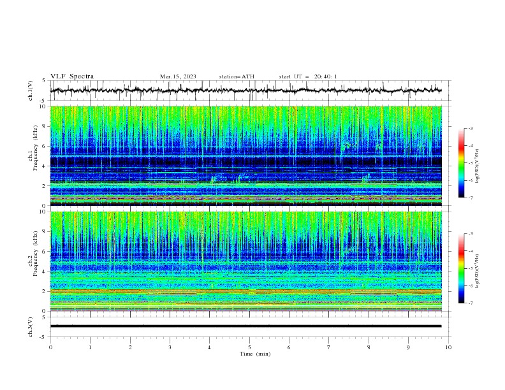Click the ch.2 colorbar log(PSD) label

pos(478,271)
